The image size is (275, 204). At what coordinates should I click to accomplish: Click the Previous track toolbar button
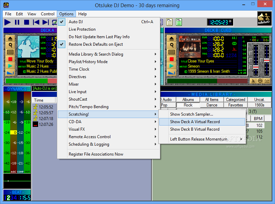click(36, 22)
